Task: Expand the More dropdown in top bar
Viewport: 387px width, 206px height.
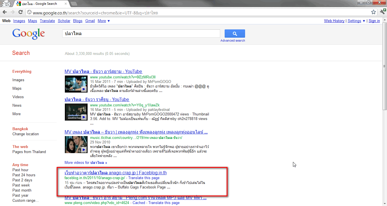Action: [104, 21]
